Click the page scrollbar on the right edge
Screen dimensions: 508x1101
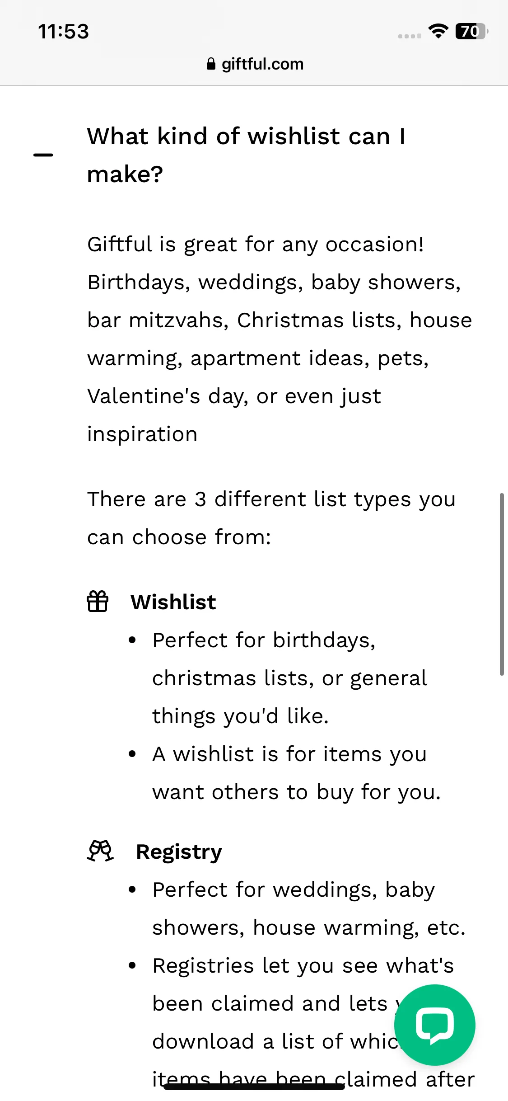coord(502,584)
